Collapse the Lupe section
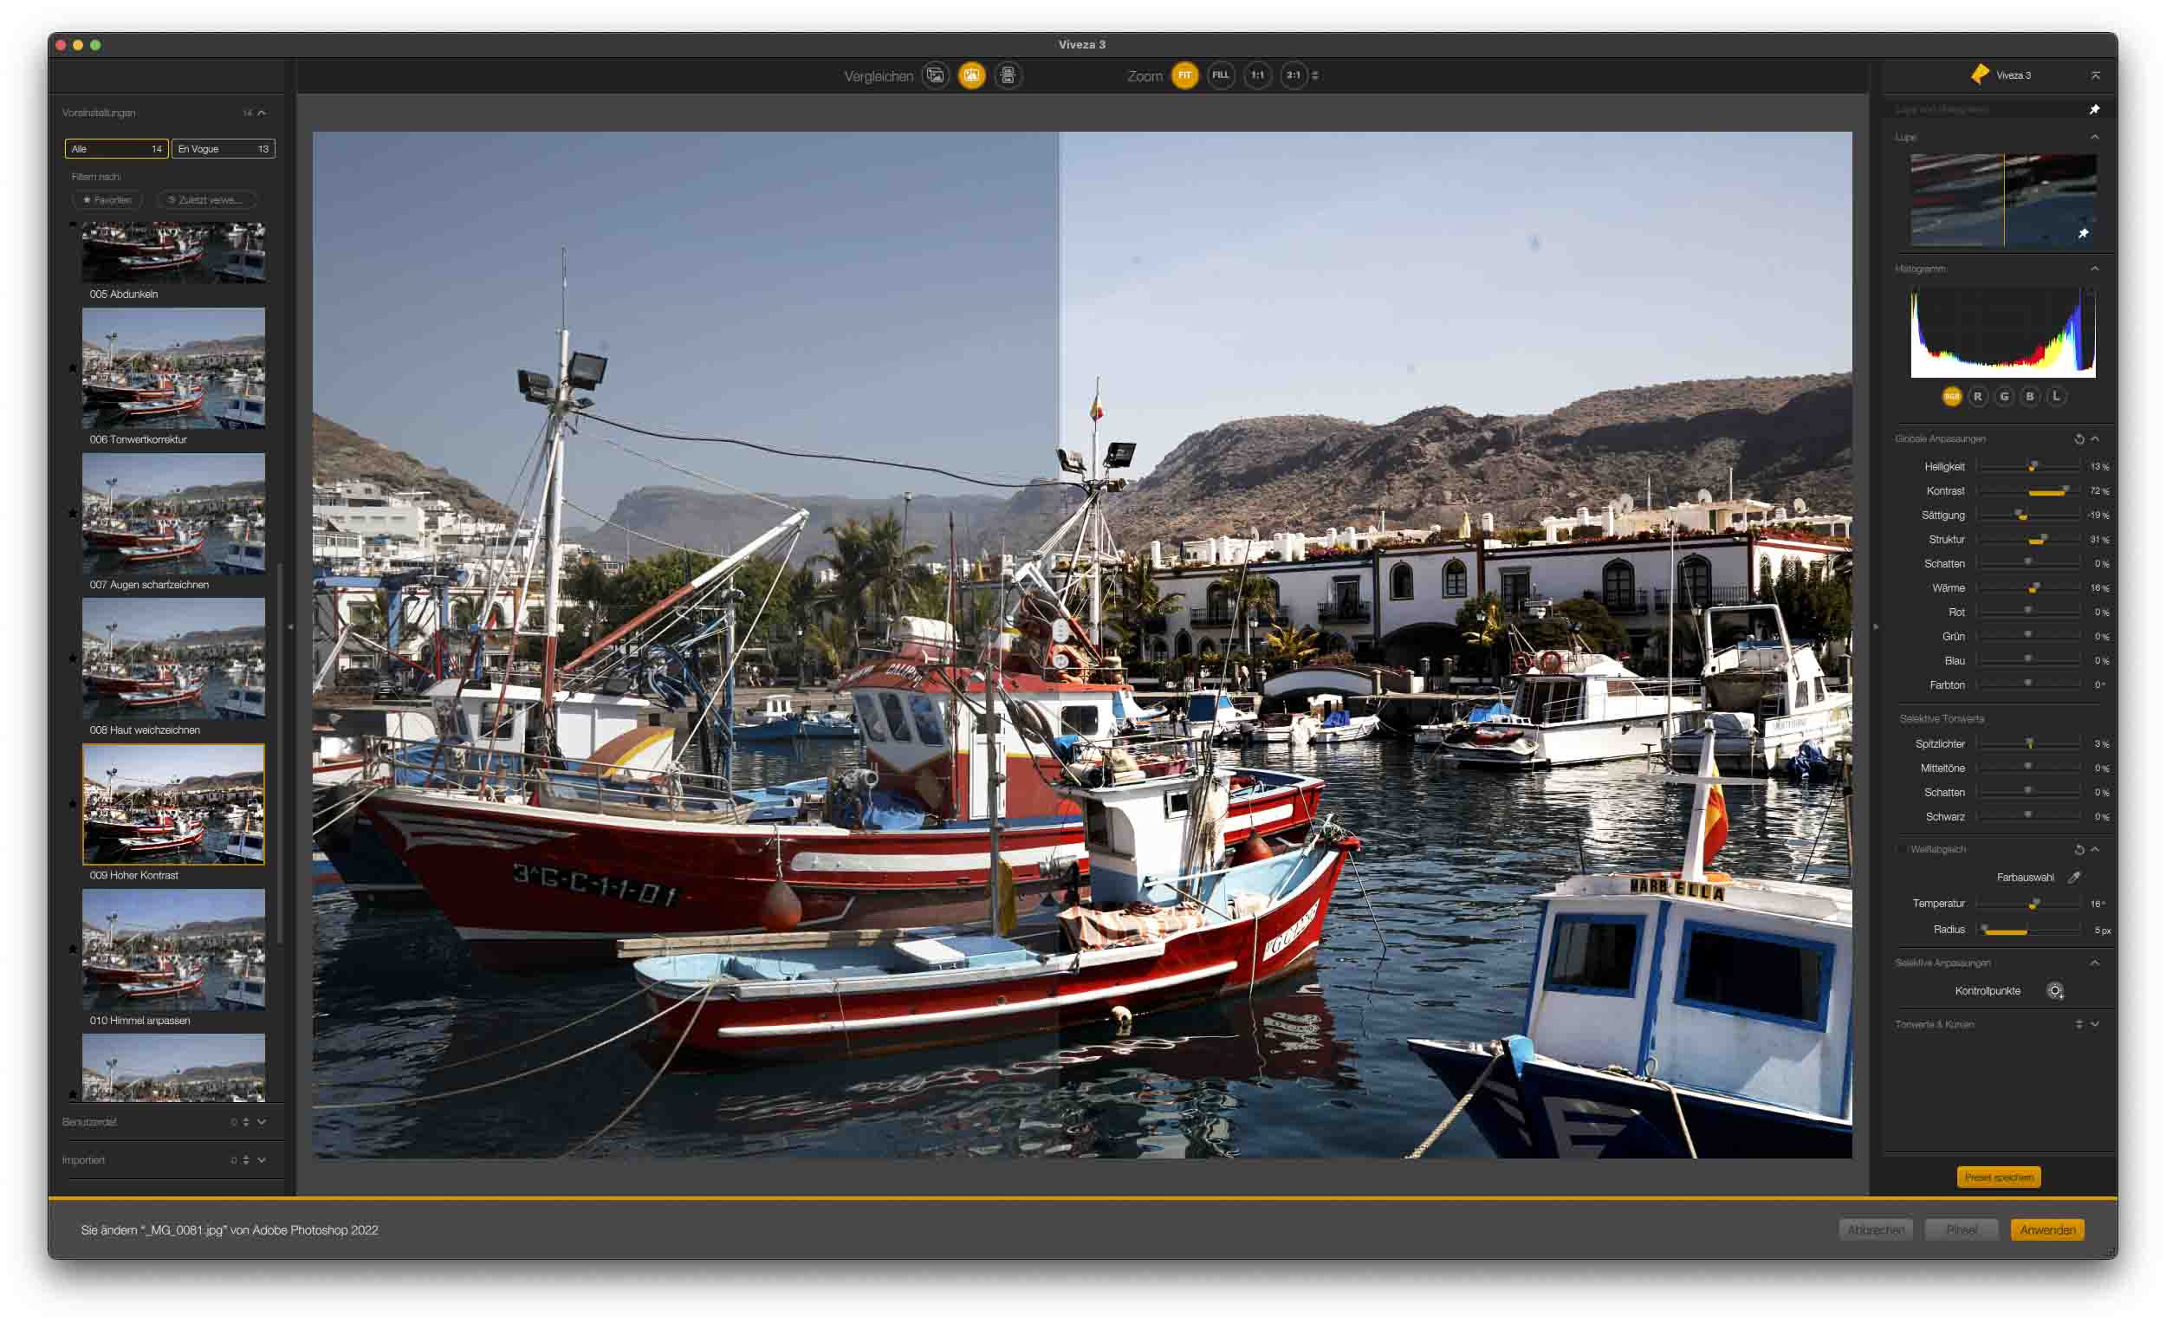2166x1323 pixels. tap(2095, 137)
